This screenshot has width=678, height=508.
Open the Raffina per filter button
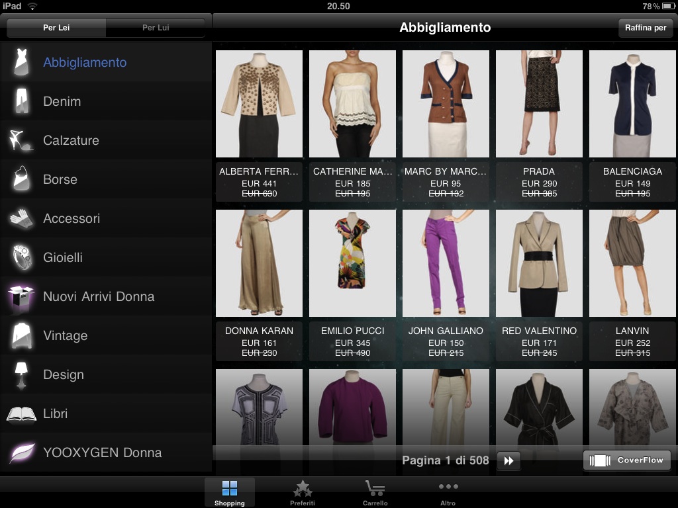[x=646, y=28]
